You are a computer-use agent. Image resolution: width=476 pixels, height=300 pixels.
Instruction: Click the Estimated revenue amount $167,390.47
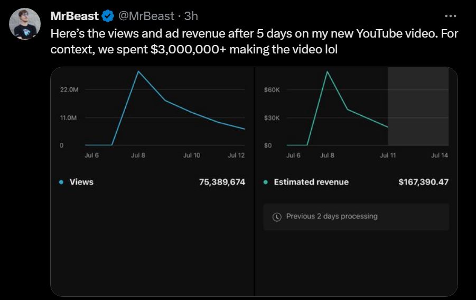click(424, 182)
